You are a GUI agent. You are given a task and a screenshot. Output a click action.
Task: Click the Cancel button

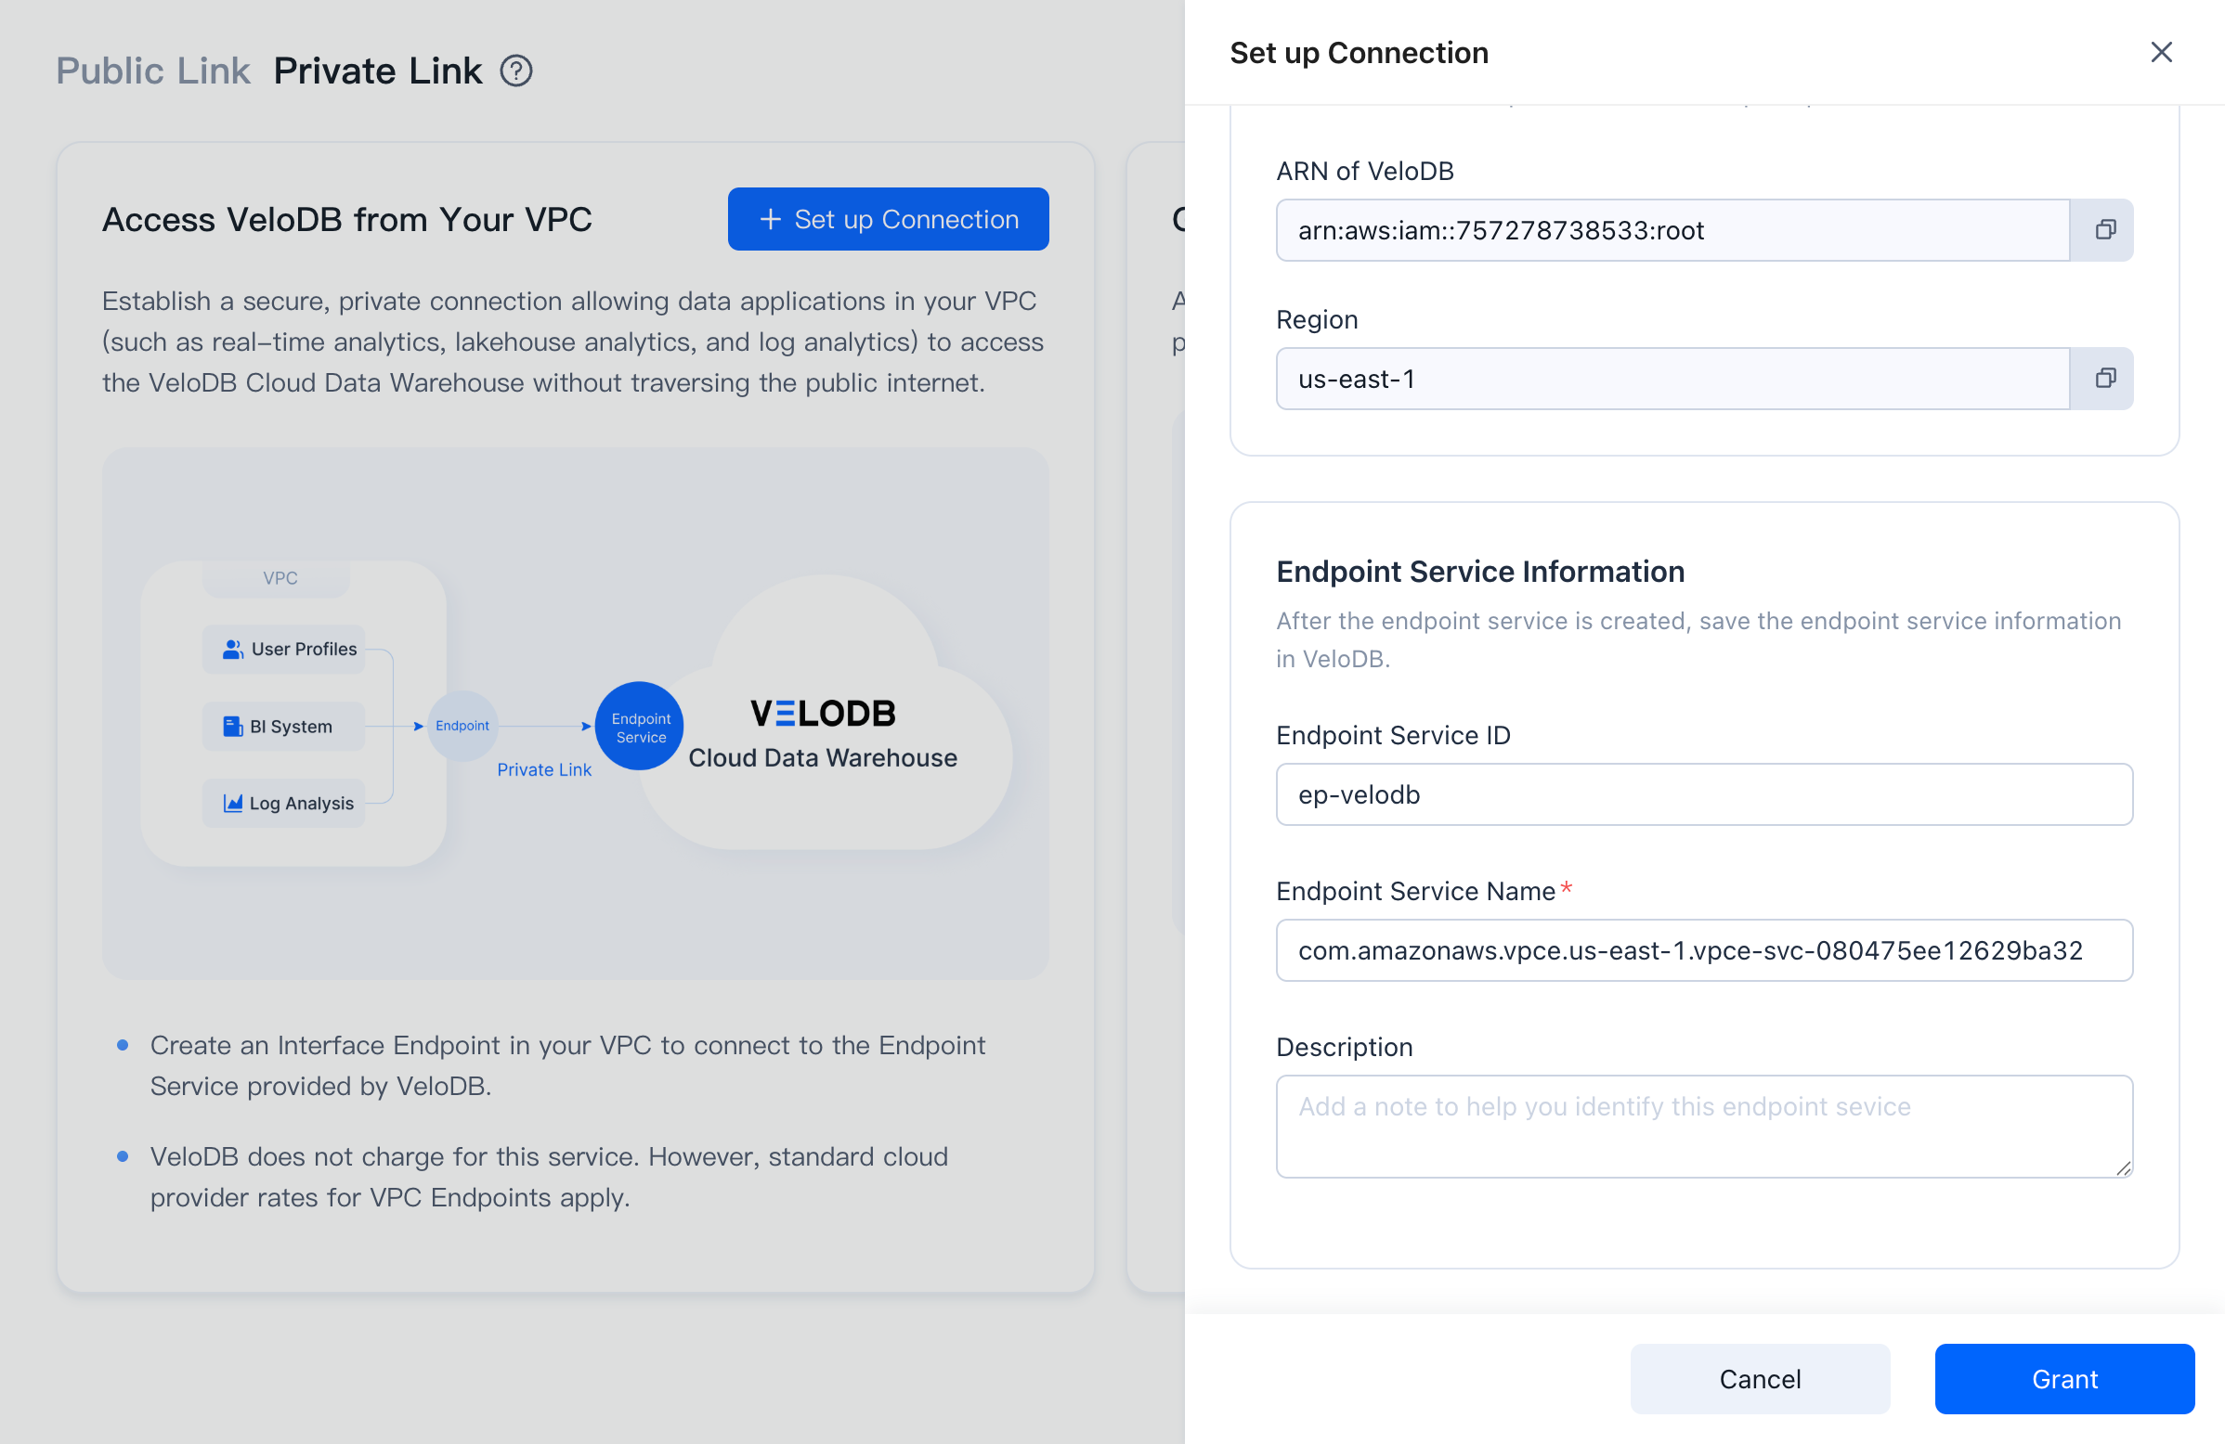point(1760,1379)
